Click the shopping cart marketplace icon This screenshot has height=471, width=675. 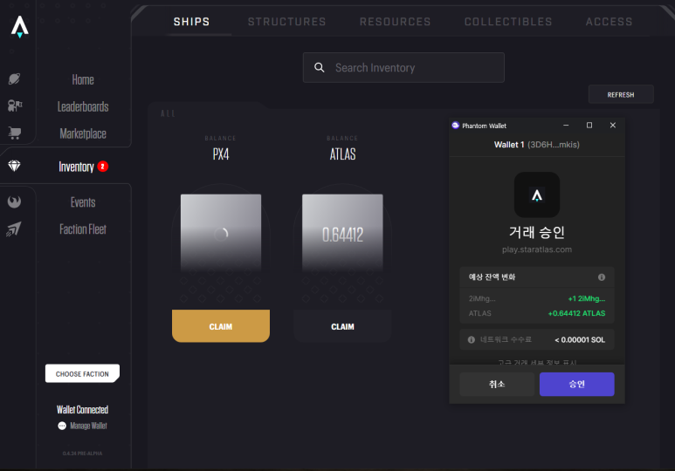click(x=15, y=133)
